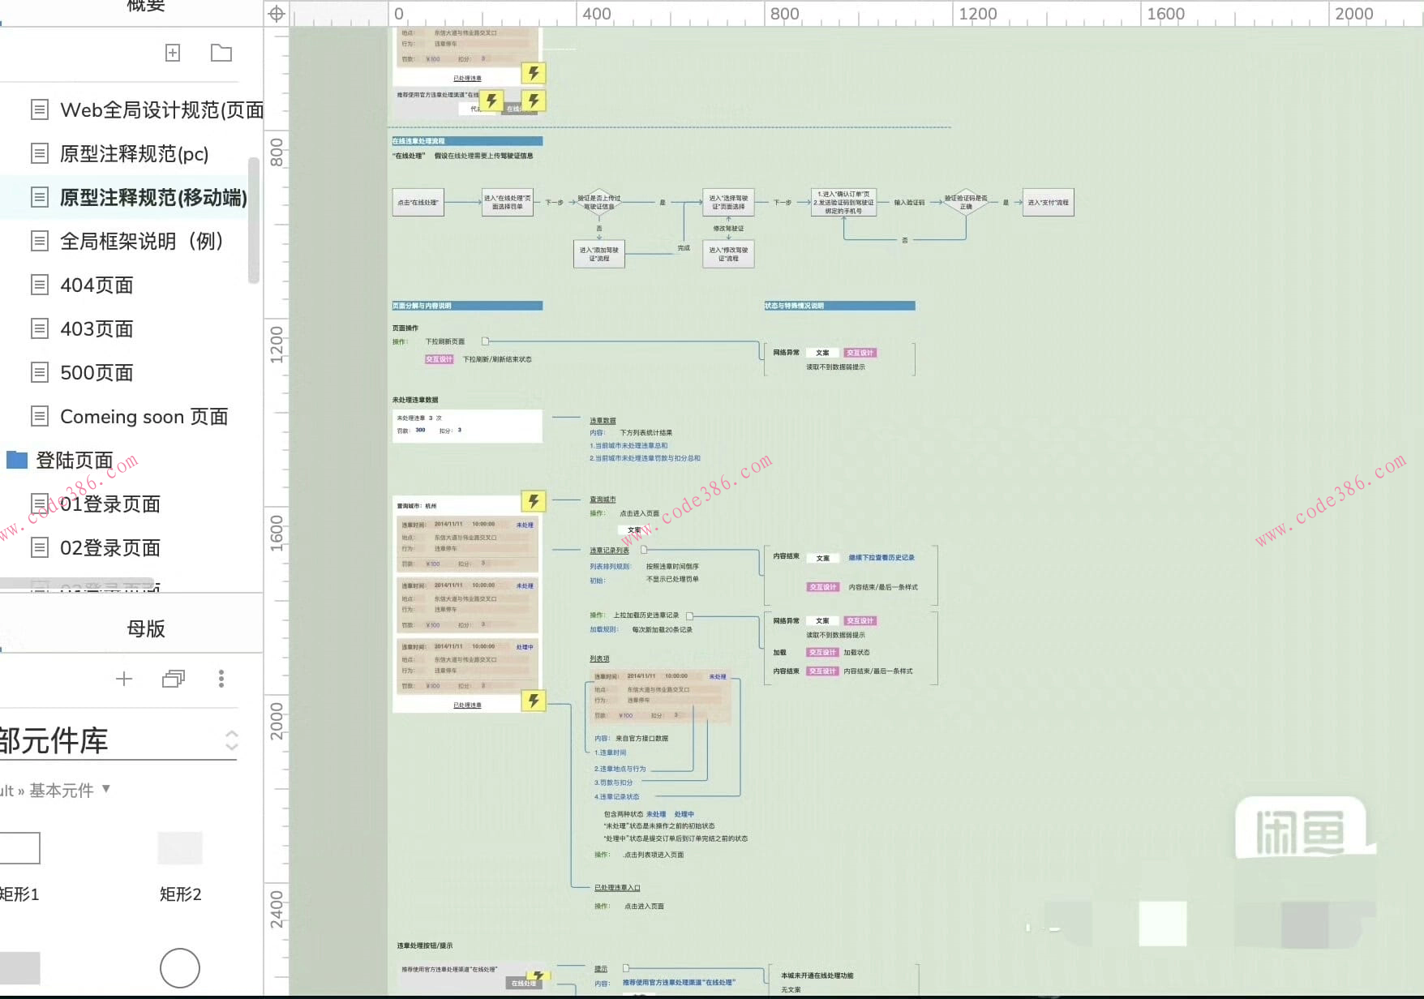Switch to the 概要 panel tab
Image resolution: width=1424 pixels, height=999 pixels.
146,6
